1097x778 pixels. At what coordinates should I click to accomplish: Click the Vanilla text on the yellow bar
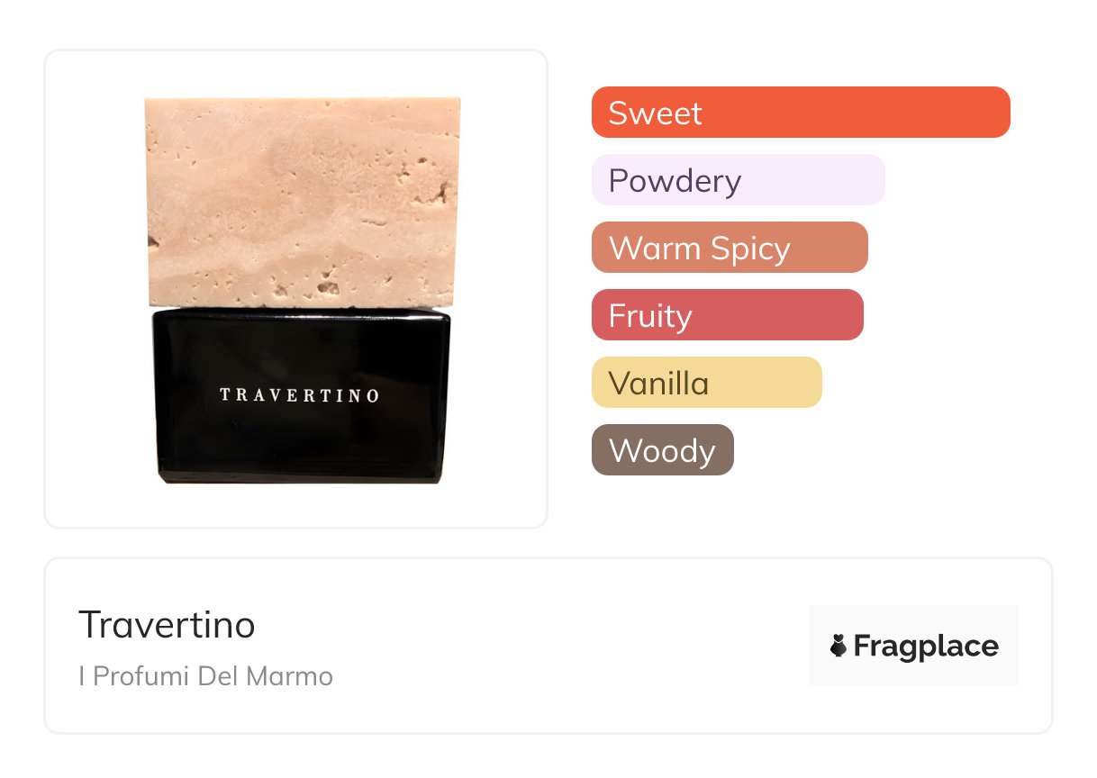point(658,384)
